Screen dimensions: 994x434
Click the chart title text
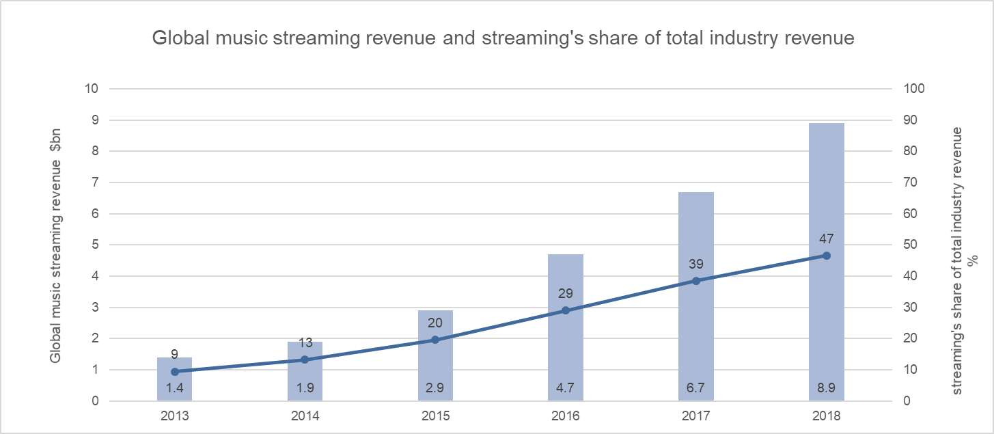[503, 39]
